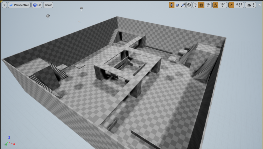
Task: Toggle scale snapping
Action: [231, 5]
